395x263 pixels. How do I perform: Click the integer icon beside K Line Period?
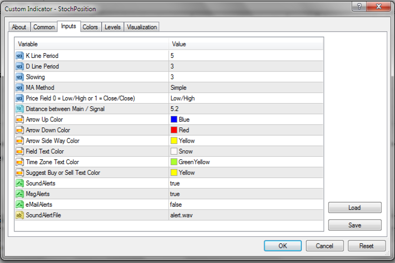click(19, 56)
